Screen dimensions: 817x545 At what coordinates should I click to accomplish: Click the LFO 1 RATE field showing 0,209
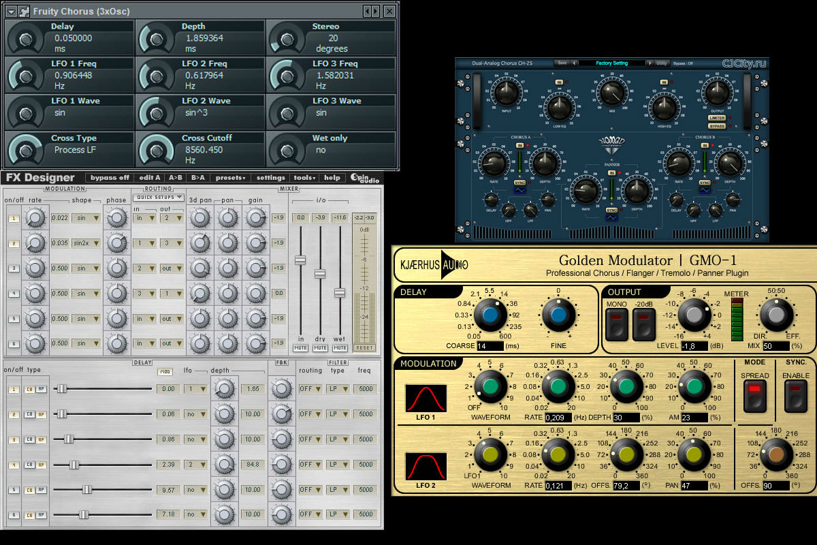pyautogui.click(x=558, y=416)
